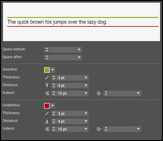Click the Underline left indent icon

(x=47, y=129)
